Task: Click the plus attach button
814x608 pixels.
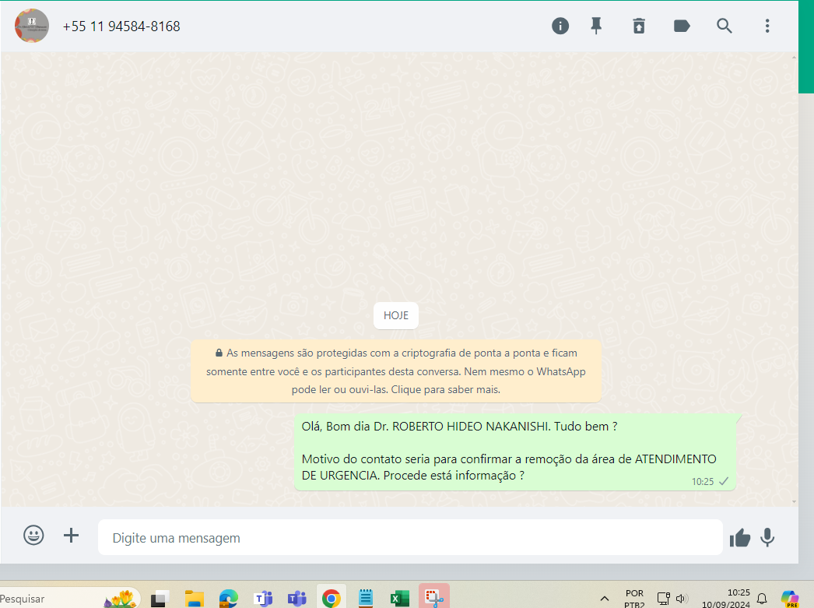Action: (x=71, y=536)
